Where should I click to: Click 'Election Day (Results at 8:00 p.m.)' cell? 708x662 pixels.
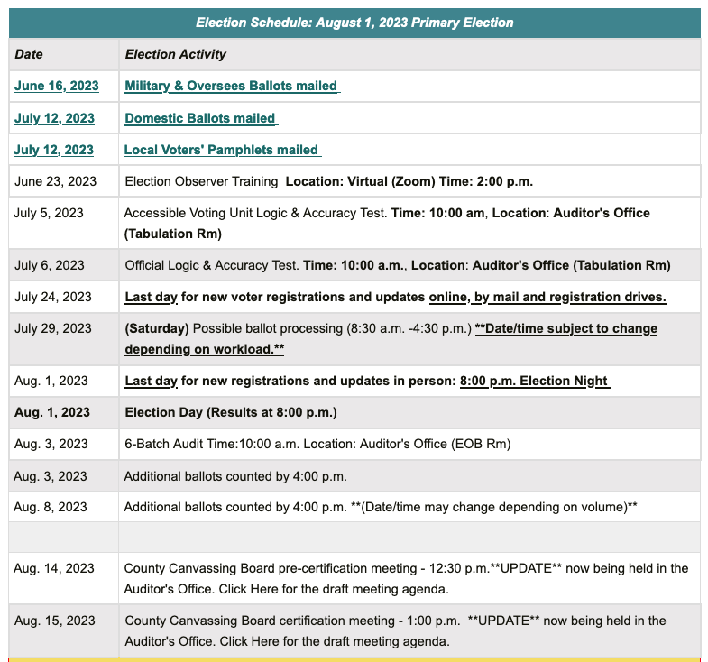(231, 413)
